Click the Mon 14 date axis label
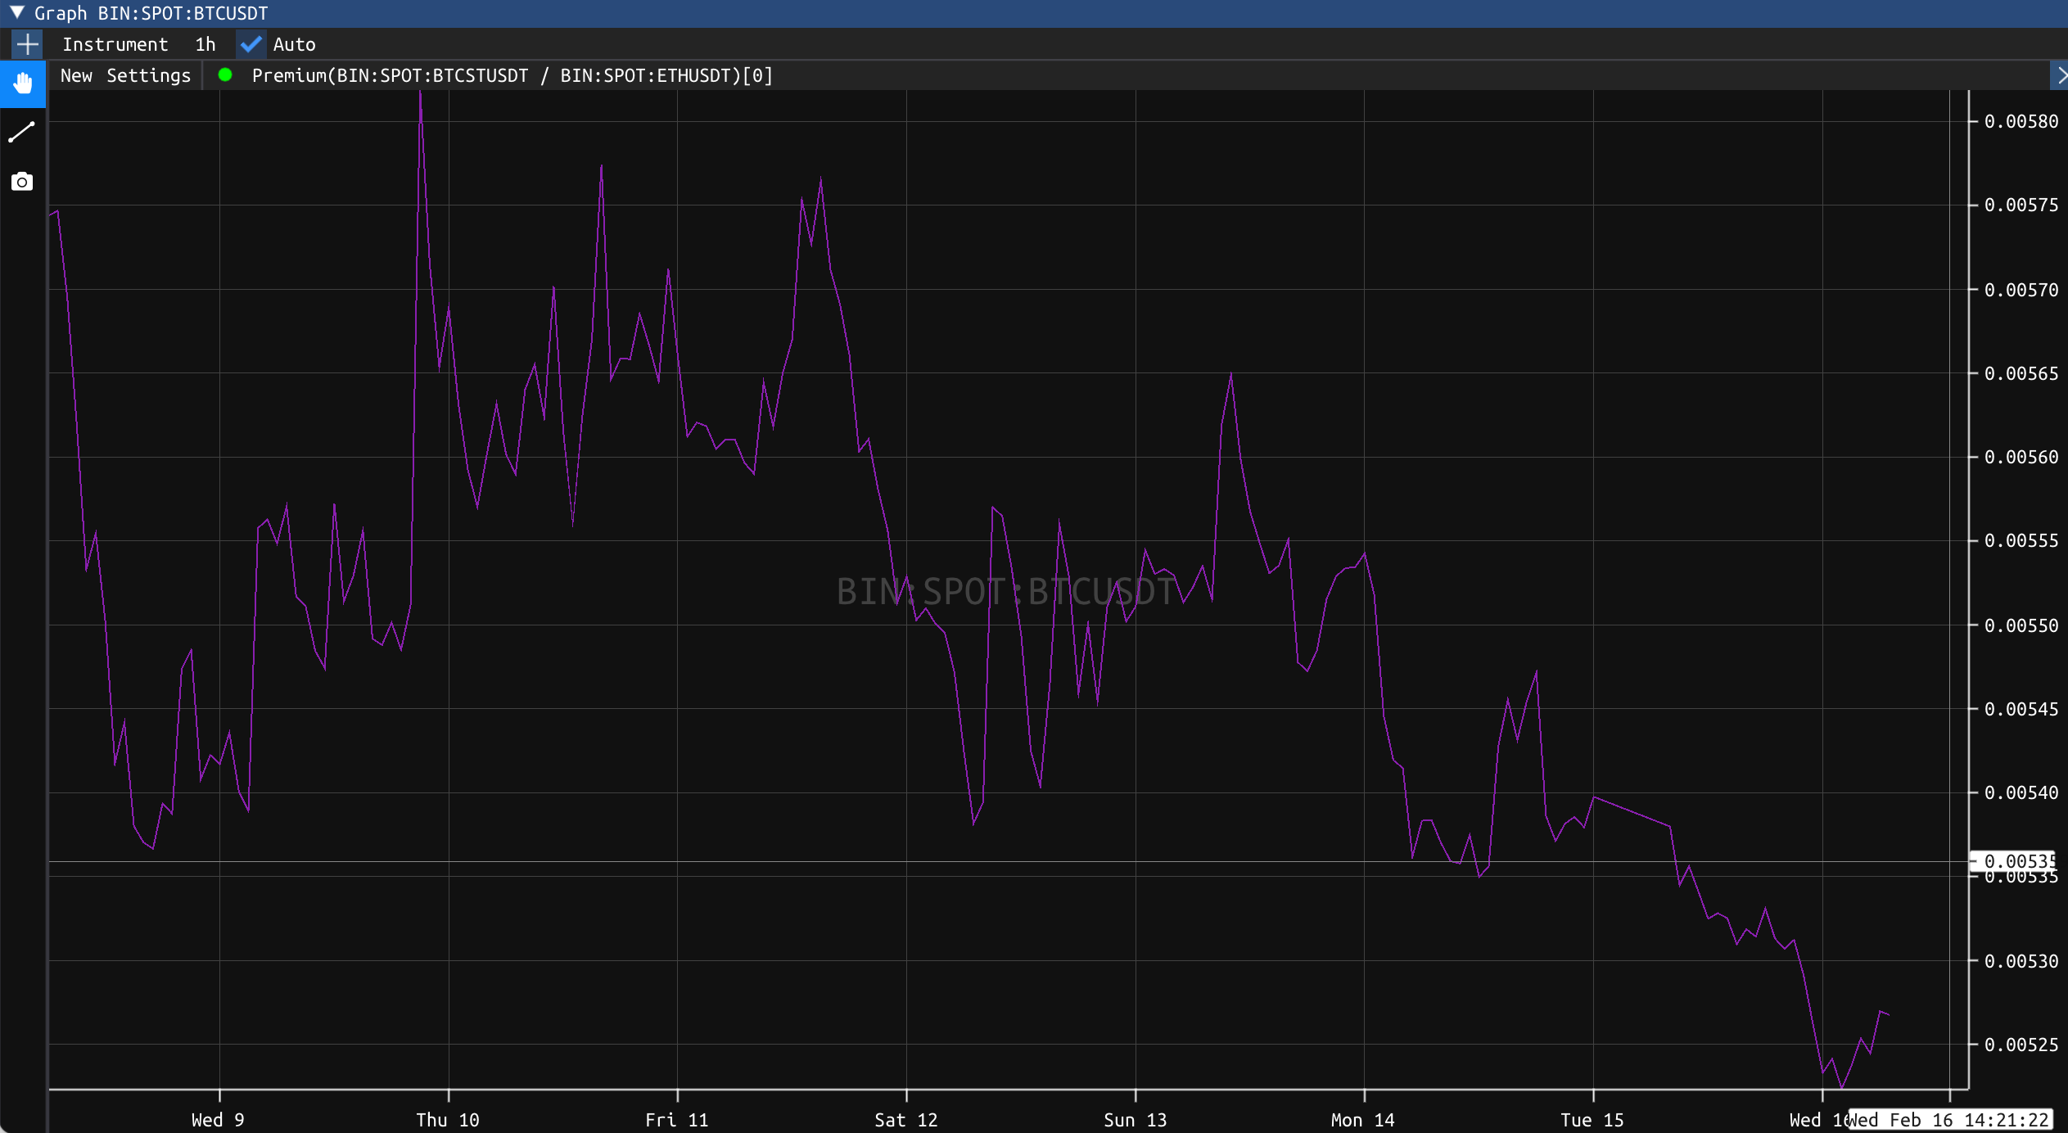 (1363, 1120)
